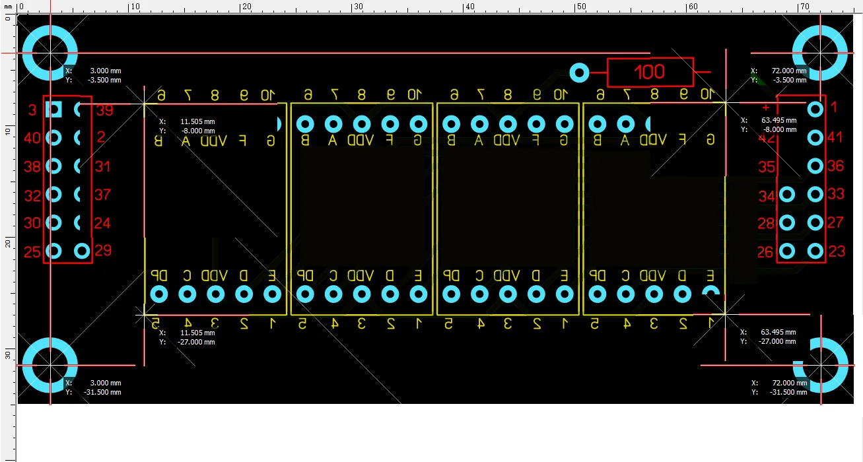This screenshot has height=462, width=863.
Task: Select the pad next to label 40
Action: coord(54,137)
